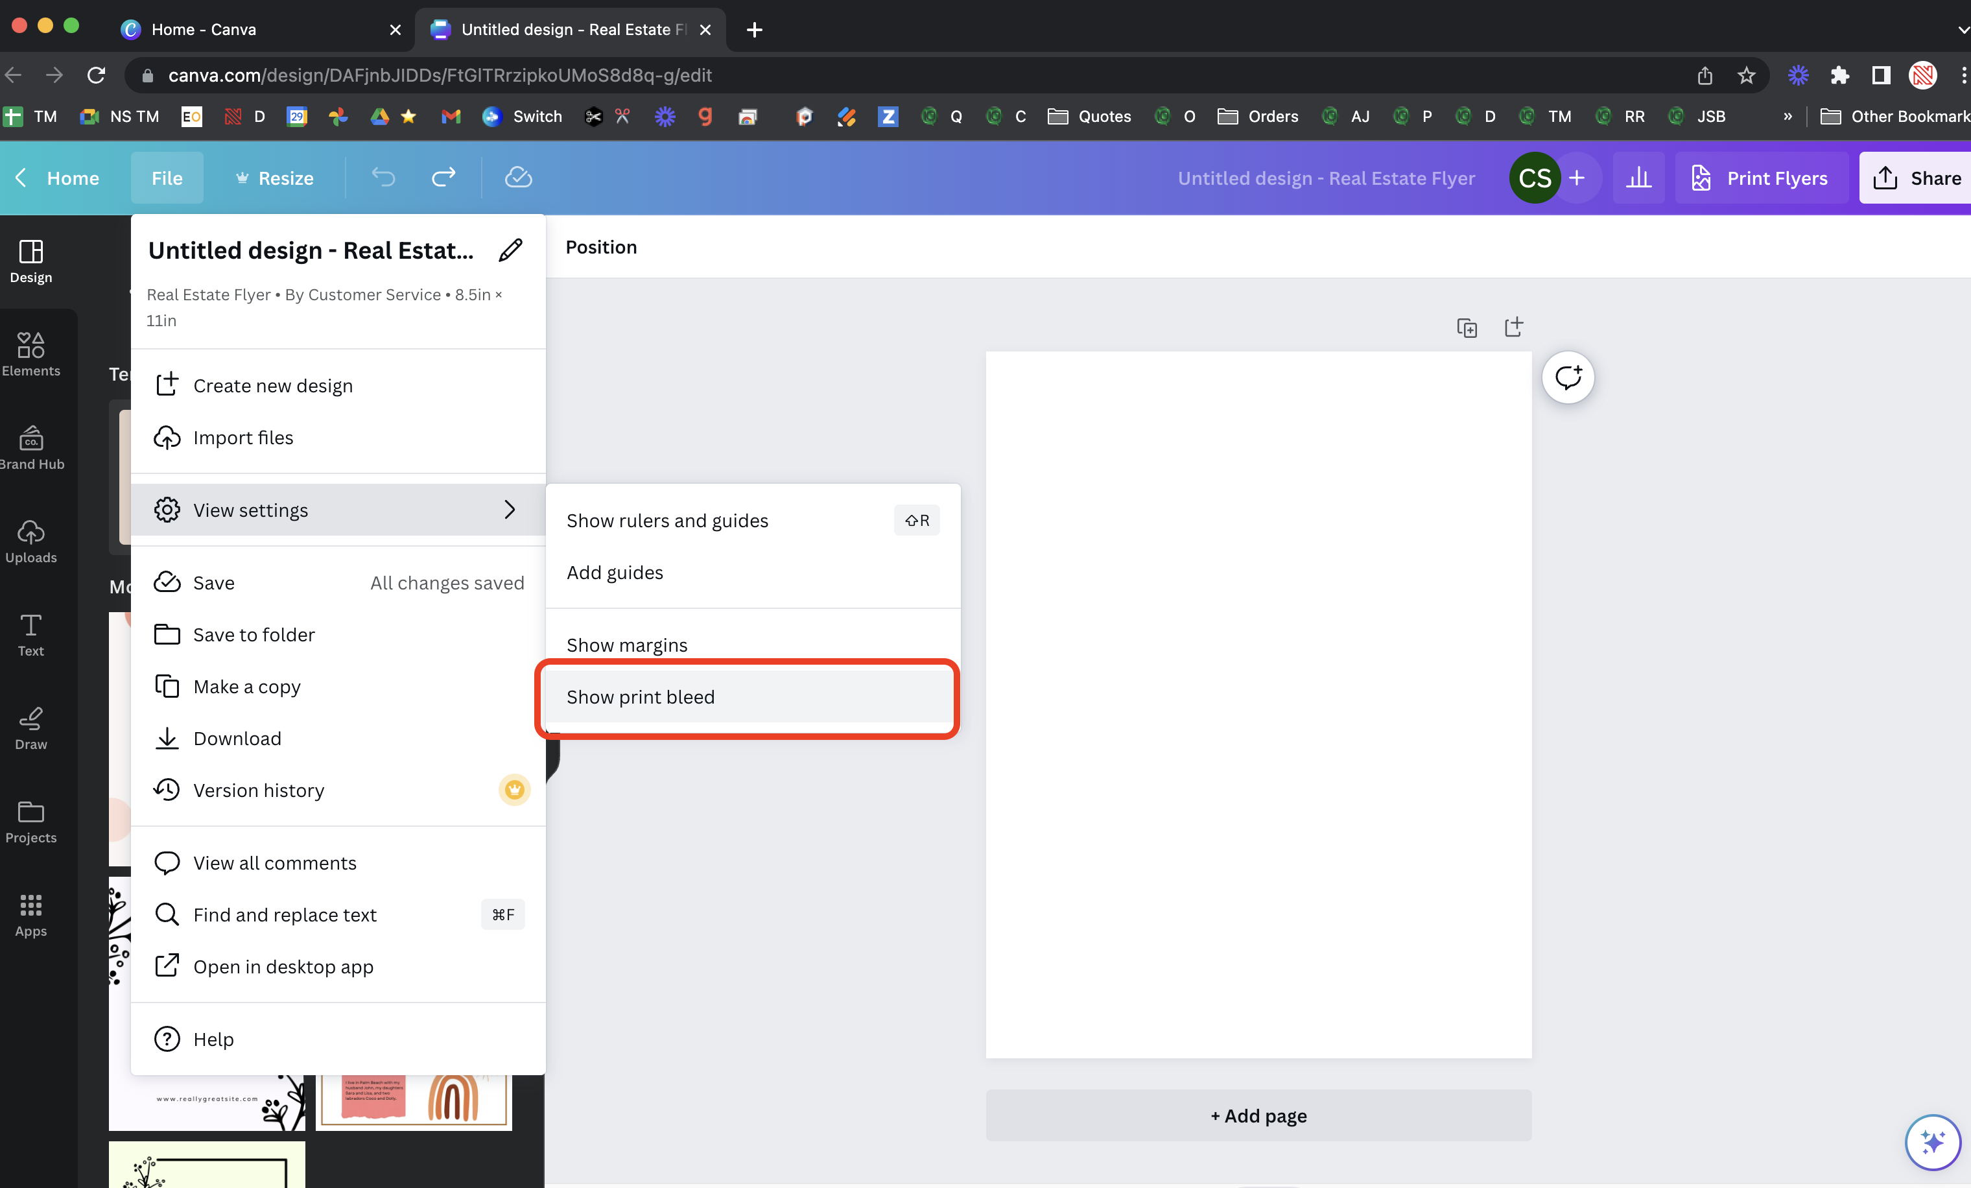Select View all comments
This screenshot has height=1188, width=1971.
coord(338,863)
